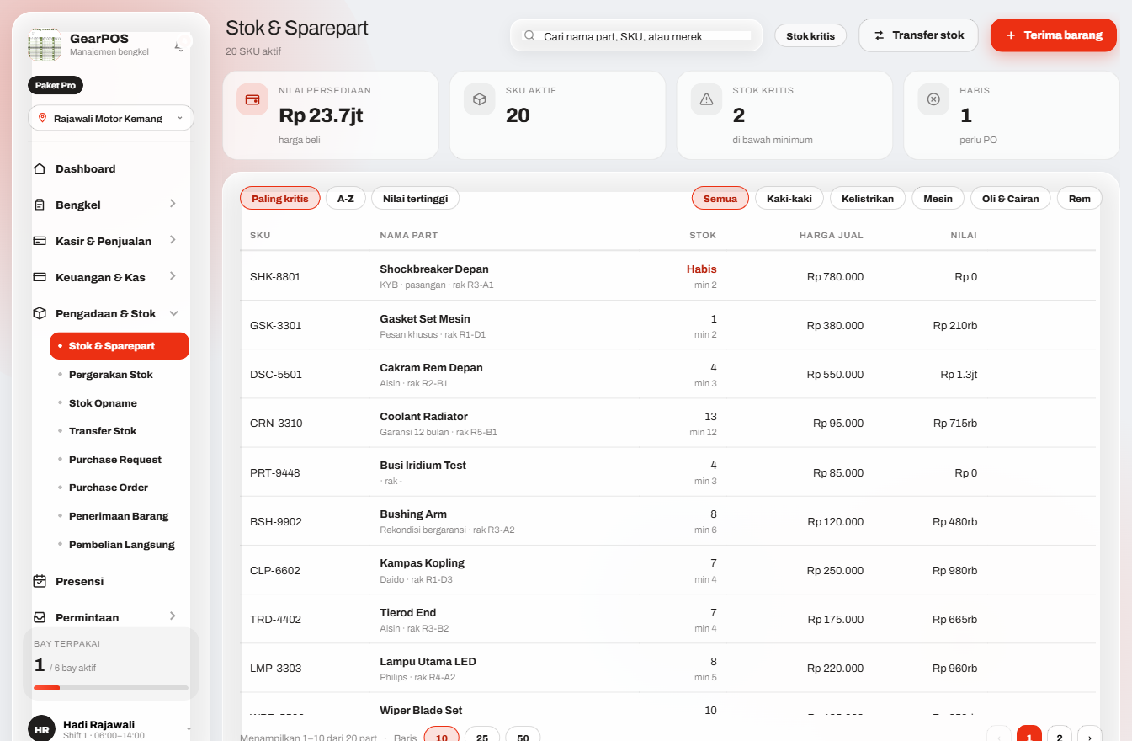
Task: Filter parts by Kaki-kaki category
Action: pos(789,199)
